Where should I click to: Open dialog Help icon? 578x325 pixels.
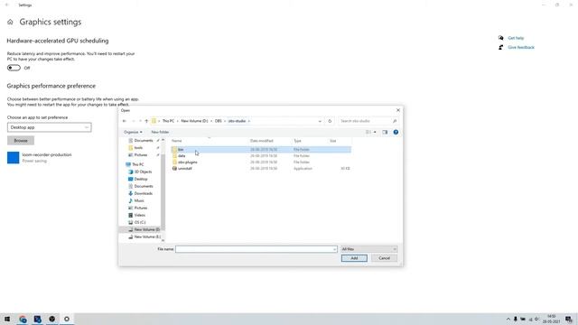(x=396, y=132)
